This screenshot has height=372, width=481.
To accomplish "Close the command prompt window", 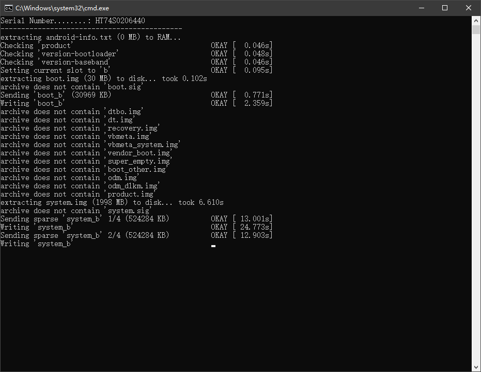I will click(469, 8).
